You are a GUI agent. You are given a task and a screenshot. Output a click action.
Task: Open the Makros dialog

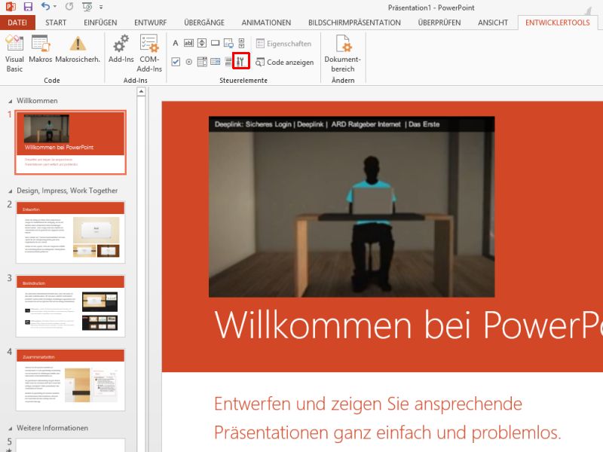(40, 49)
